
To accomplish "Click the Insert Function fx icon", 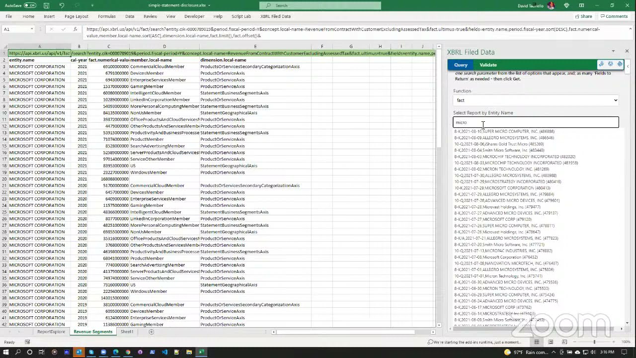I will [x=75, y=29].
